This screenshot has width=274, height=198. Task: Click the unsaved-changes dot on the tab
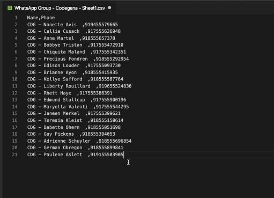[x=109, y=8]
